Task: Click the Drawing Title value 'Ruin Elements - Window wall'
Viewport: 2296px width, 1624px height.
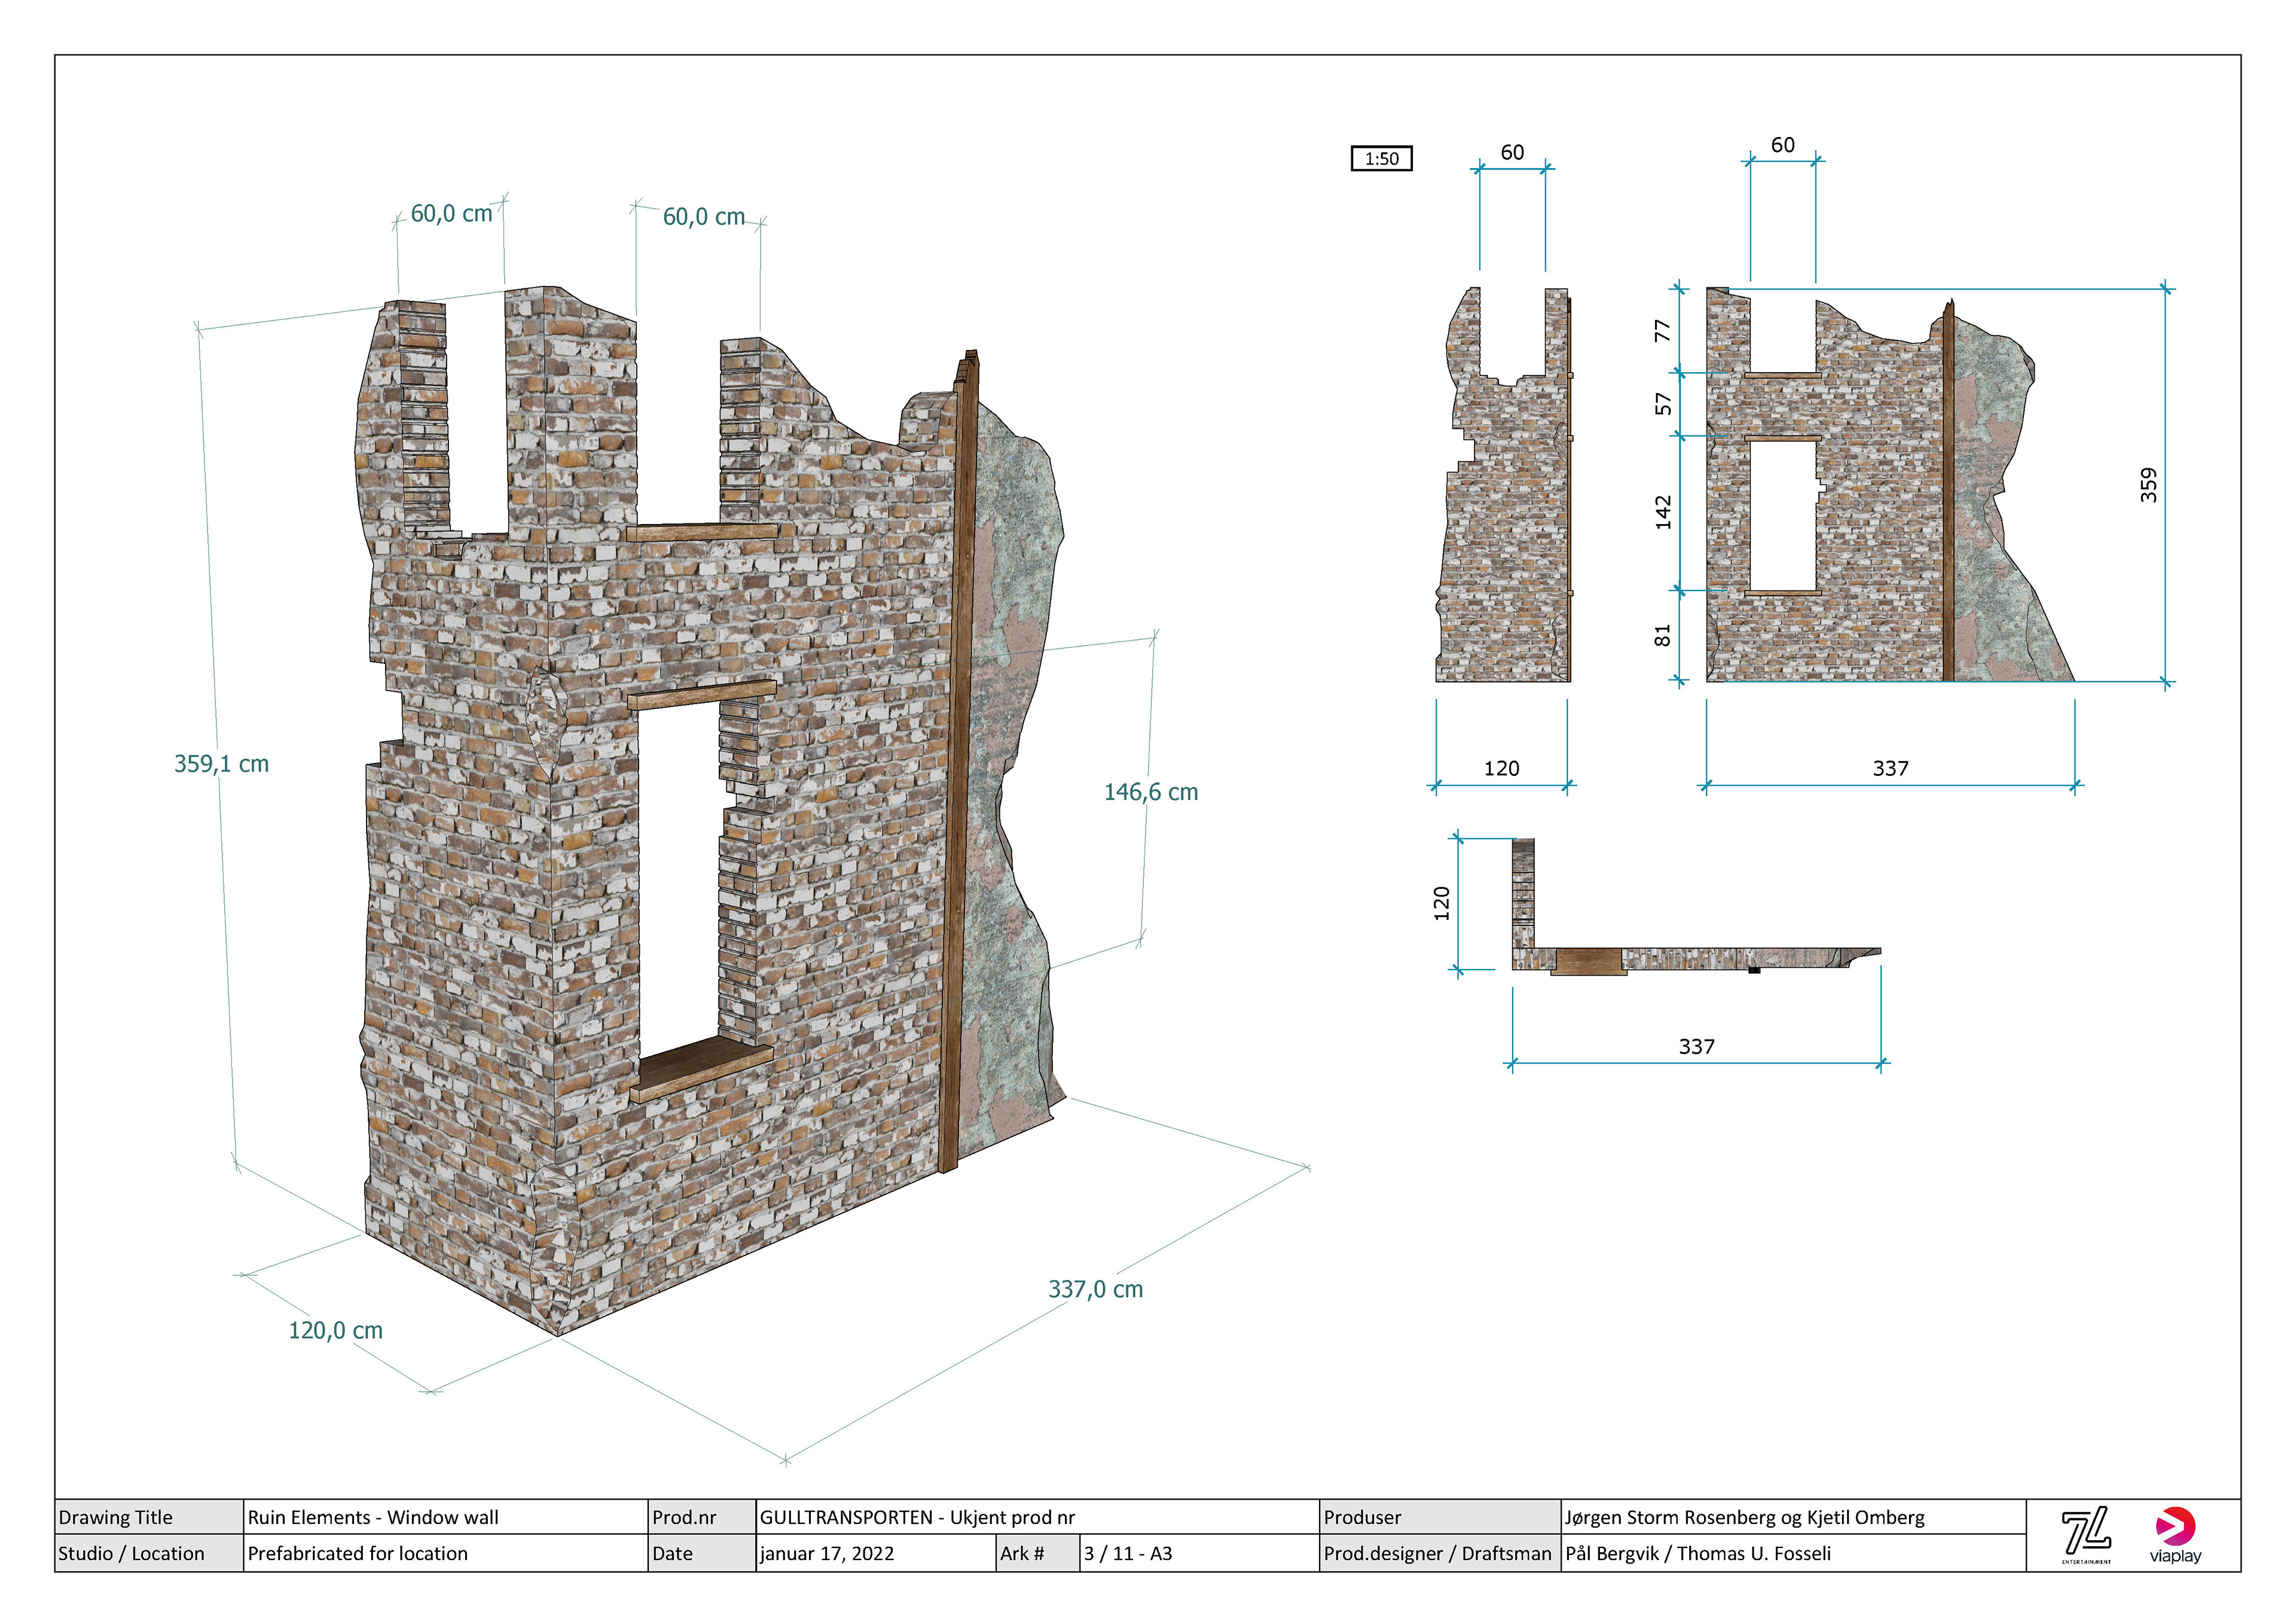Action: [373, 1518]
